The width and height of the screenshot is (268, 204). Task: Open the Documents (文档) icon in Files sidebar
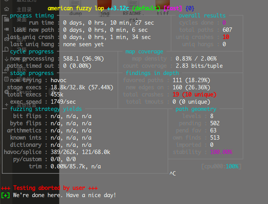click(x=7, y=49)
